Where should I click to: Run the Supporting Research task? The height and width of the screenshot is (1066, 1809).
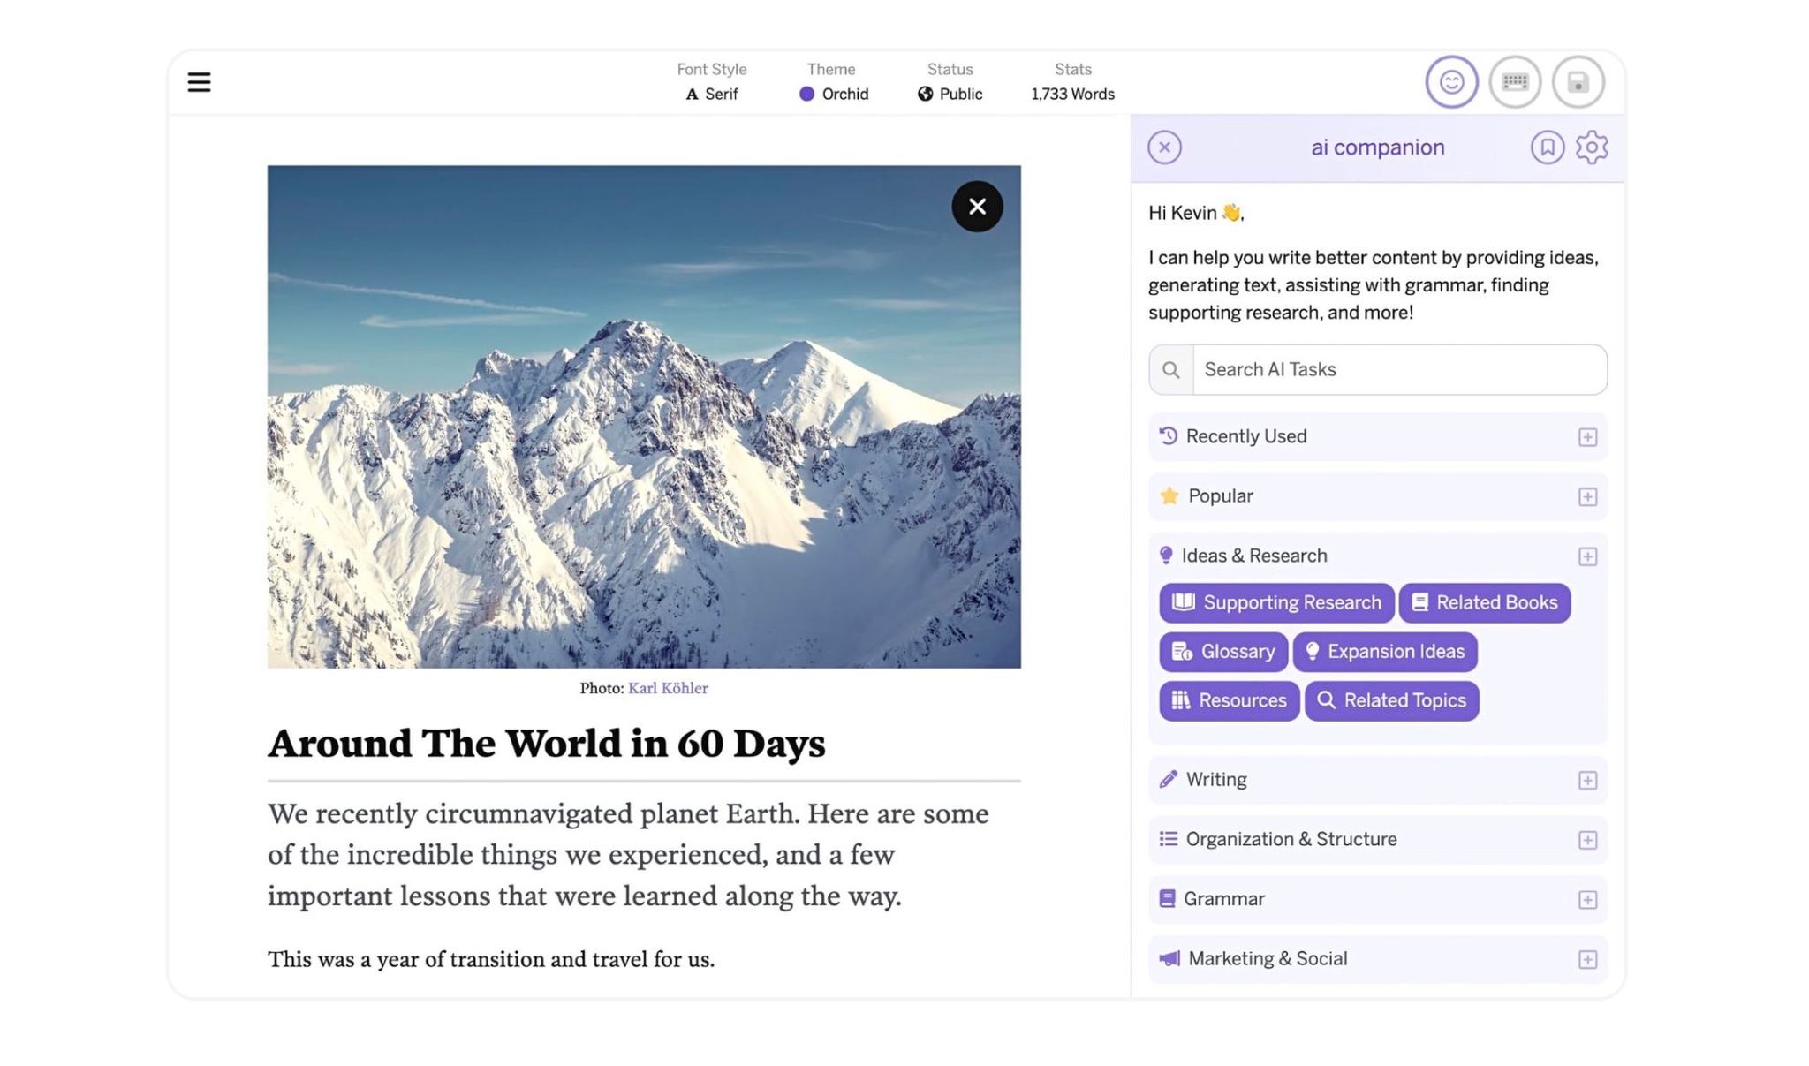(x=1276, y=603)
